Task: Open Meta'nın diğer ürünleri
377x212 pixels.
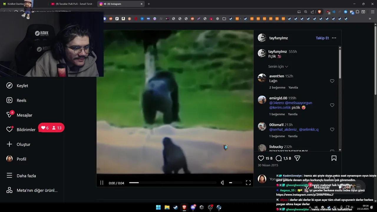Action: click(x=32, y=190)
